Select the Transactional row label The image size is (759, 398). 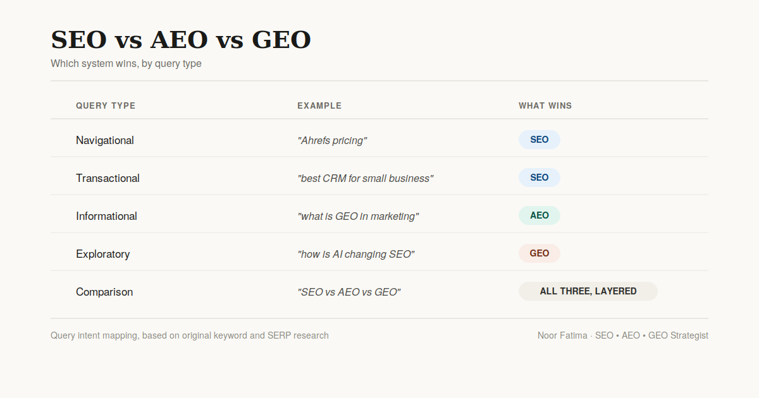click(x=108, y=178)
